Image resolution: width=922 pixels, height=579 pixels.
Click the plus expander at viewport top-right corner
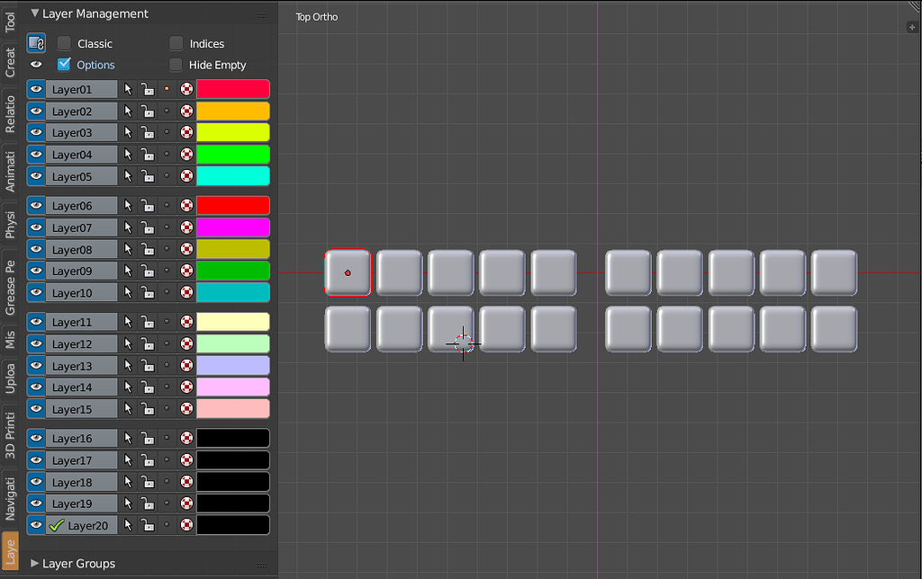(912, 27)
